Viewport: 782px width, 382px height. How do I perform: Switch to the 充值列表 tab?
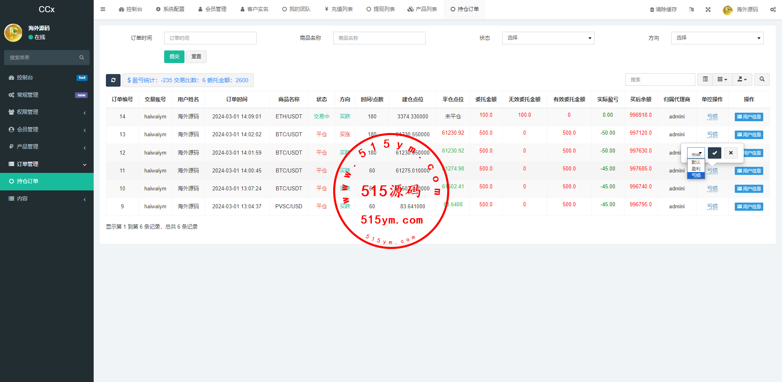pos(339,9)
